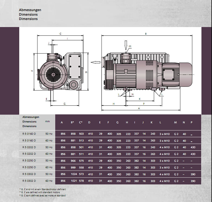Click the value 1024 in the table
Screen dimensions: 212x202
click(73, 174)
